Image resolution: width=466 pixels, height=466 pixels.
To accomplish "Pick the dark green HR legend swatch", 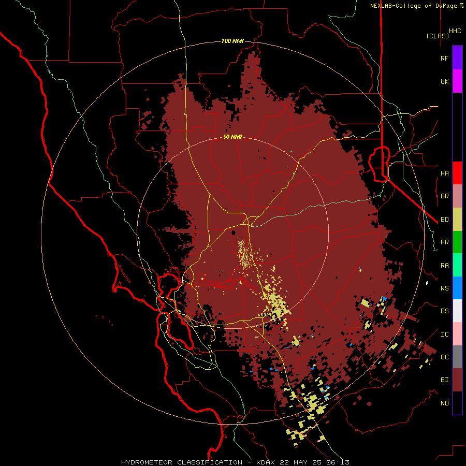I will pyautogui.click(x=457, y=242).
